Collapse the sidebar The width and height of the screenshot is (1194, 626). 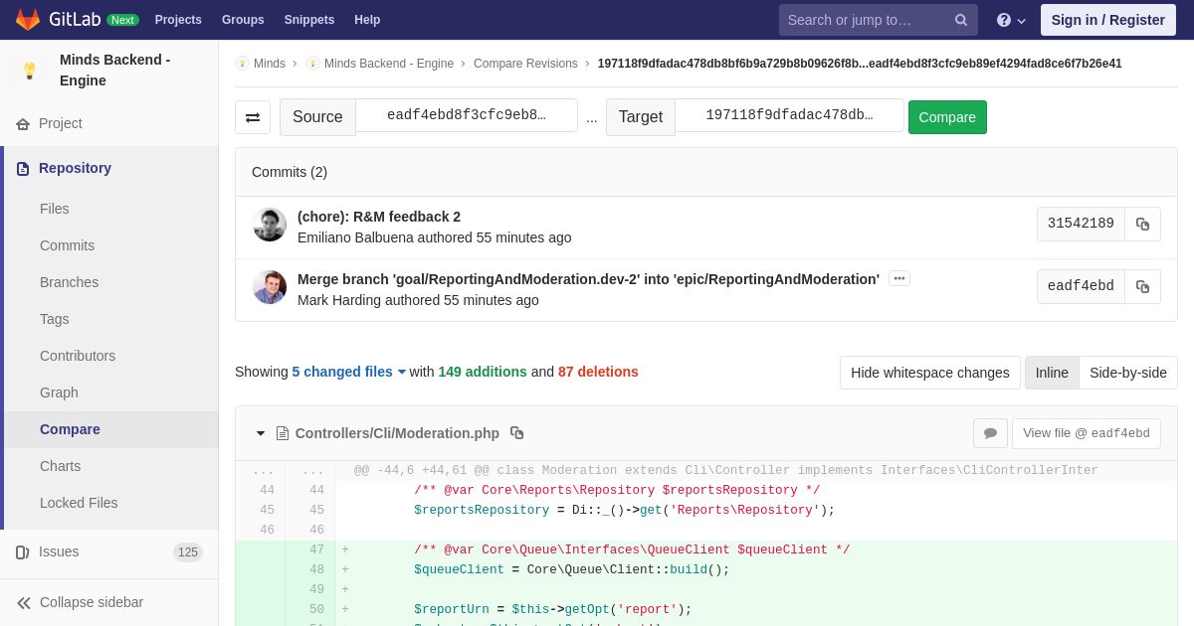(x=81, y=602)
